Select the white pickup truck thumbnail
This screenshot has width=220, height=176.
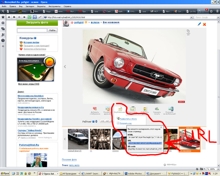pyautogui.click(x=78, y=139)
